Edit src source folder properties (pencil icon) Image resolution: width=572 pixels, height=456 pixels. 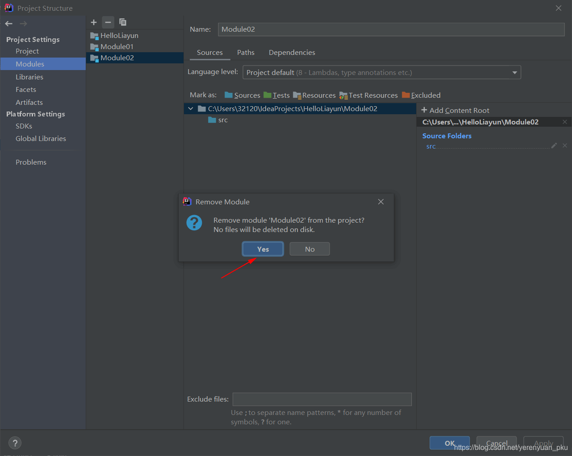[x=554, y=145]
